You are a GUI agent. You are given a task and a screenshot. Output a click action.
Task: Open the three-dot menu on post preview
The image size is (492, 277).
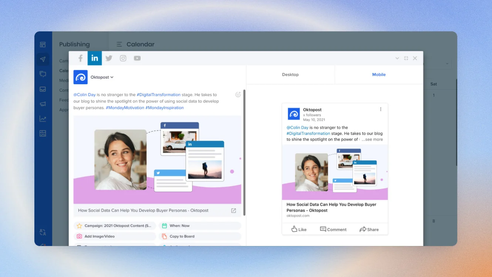coord(381,109)
